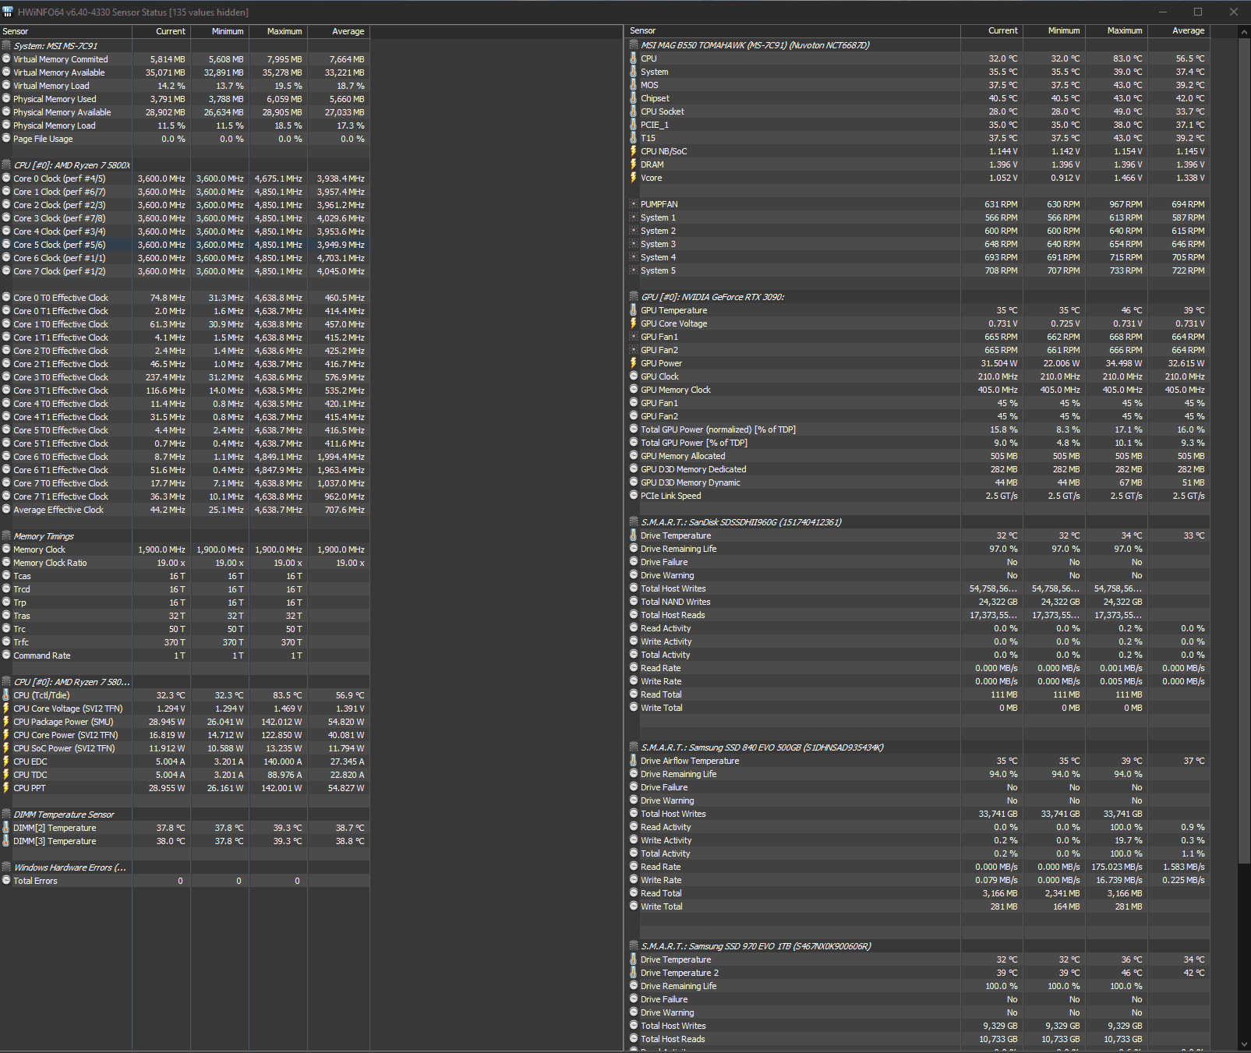Select the Total GPU Power [% of TDP] row
Image resolution: width=1251 pixels, height=1053 pixels.
(919, 443)
